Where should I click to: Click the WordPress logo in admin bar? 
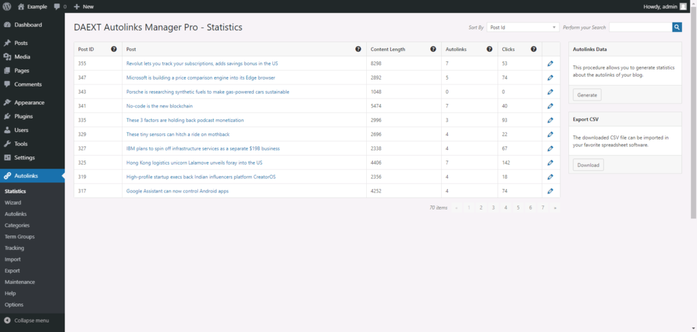(x=7, y=7)
